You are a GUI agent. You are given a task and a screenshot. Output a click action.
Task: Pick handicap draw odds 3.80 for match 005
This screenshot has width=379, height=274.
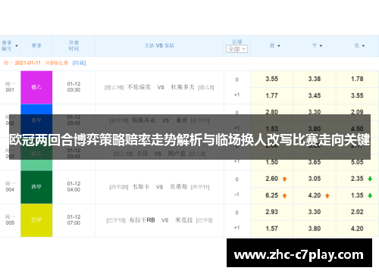(x=315, y=229)
